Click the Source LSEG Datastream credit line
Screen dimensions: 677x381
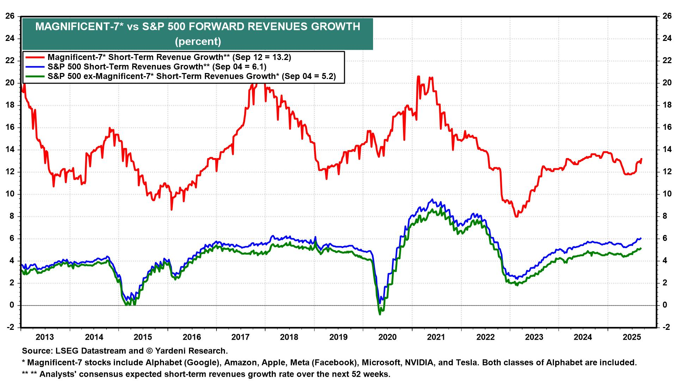[125, 351]
